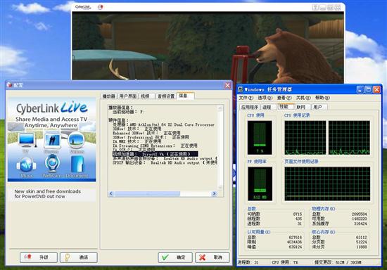Click the TV icon in CyberLink Live banner

tap(27, 140)
